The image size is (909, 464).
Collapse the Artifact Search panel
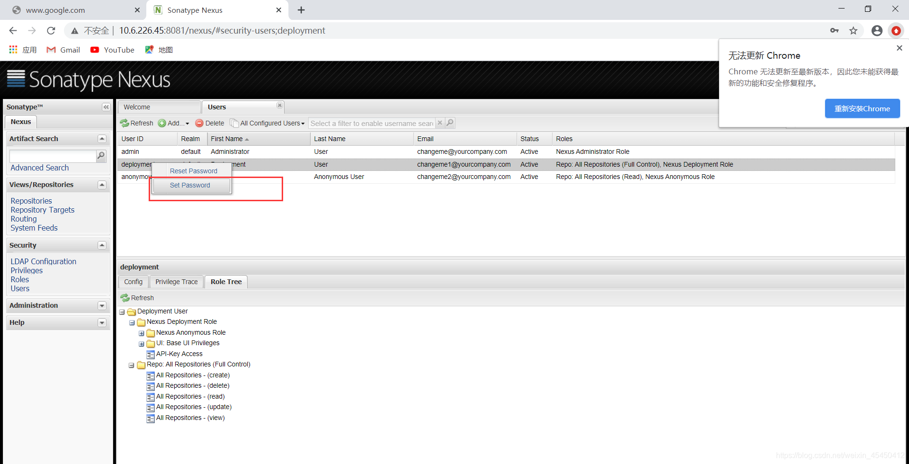102,139
